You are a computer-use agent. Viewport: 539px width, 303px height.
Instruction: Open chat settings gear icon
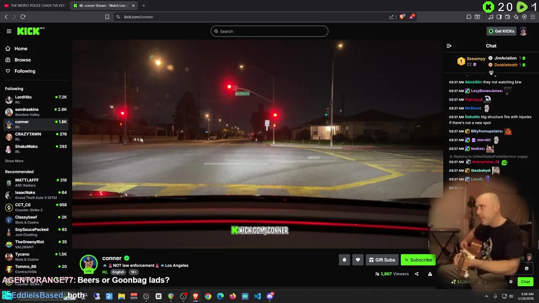(x=511, y=282)
